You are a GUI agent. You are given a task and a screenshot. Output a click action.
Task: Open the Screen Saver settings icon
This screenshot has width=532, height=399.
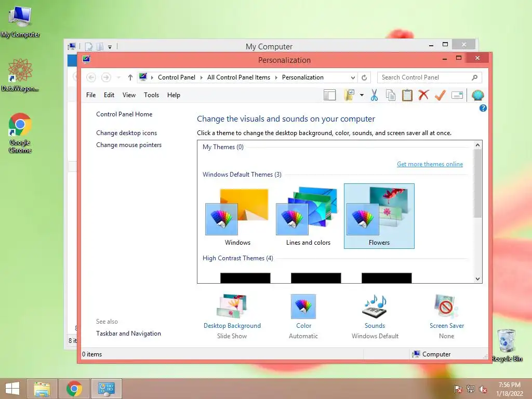coord(446,307)
